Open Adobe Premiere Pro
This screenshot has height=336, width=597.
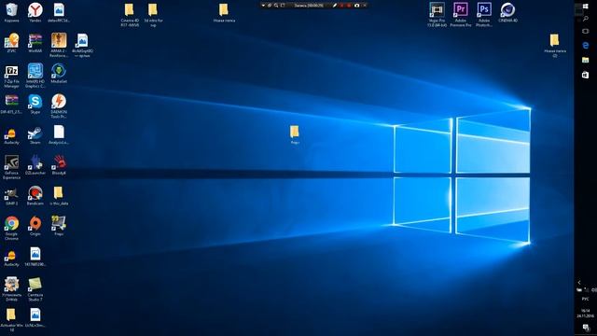pyautogui.click(x=460, y=15)
